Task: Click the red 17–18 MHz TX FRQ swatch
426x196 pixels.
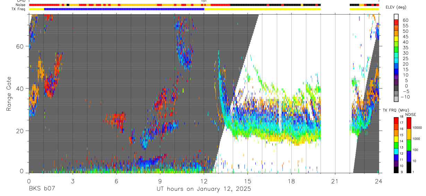Action: click(396, 120)
